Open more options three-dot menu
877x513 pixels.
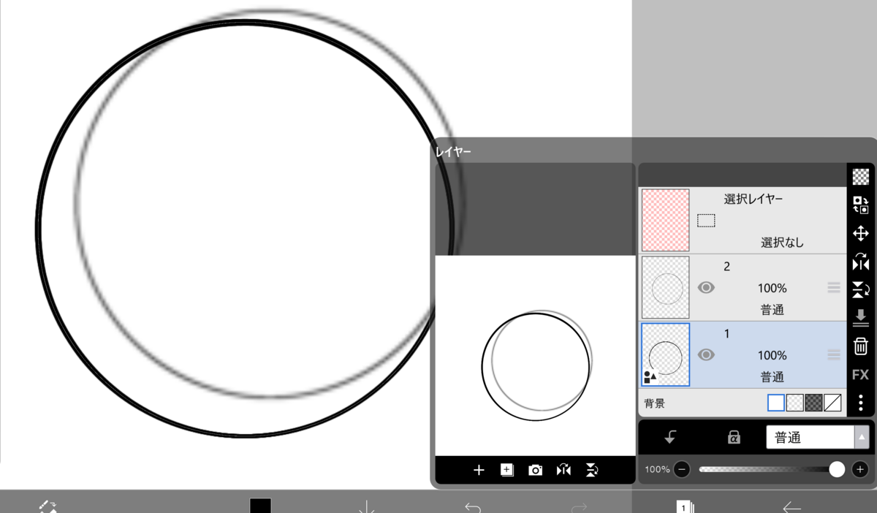(861, 403)
